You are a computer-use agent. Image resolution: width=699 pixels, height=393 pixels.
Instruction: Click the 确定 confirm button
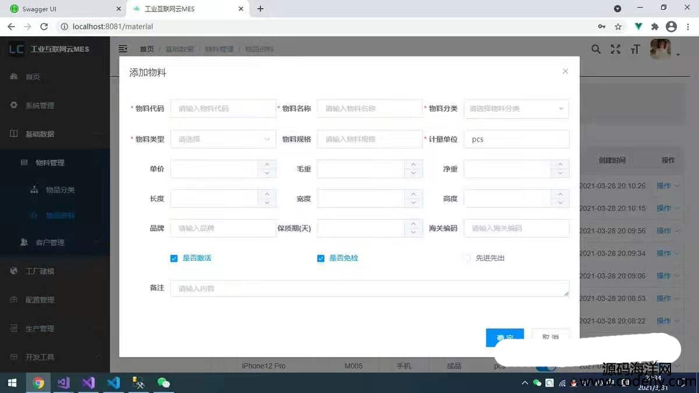pos(504,337)
